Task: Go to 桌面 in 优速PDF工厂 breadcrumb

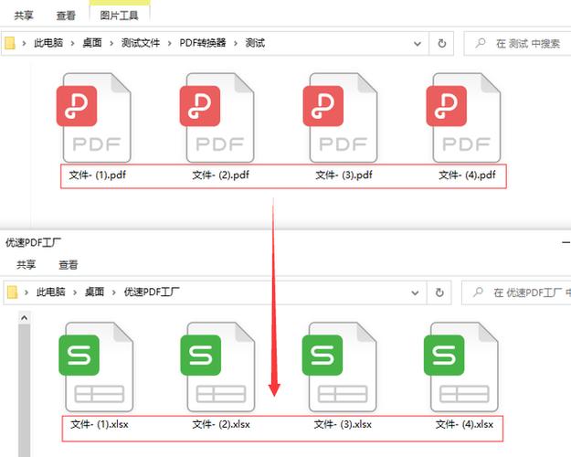Action: (94, 292)
